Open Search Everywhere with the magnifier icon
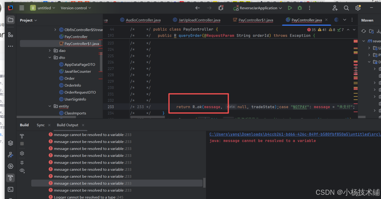This screenshot has width=381, height=199. (347, 8)
